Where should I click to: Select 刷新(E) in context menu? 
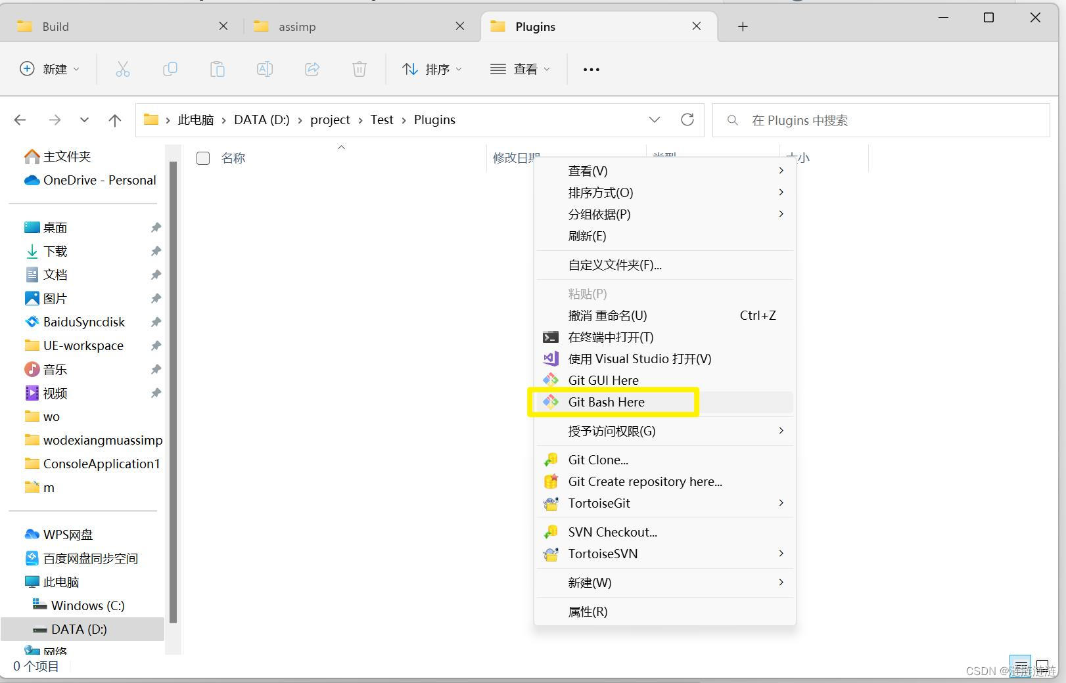[x=665, y=236]
